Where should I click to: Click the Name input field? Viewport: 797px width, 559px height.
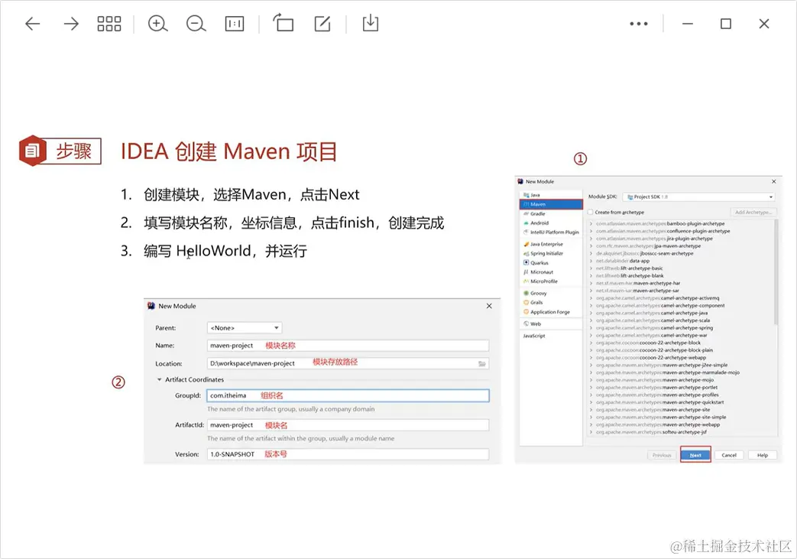348,346
